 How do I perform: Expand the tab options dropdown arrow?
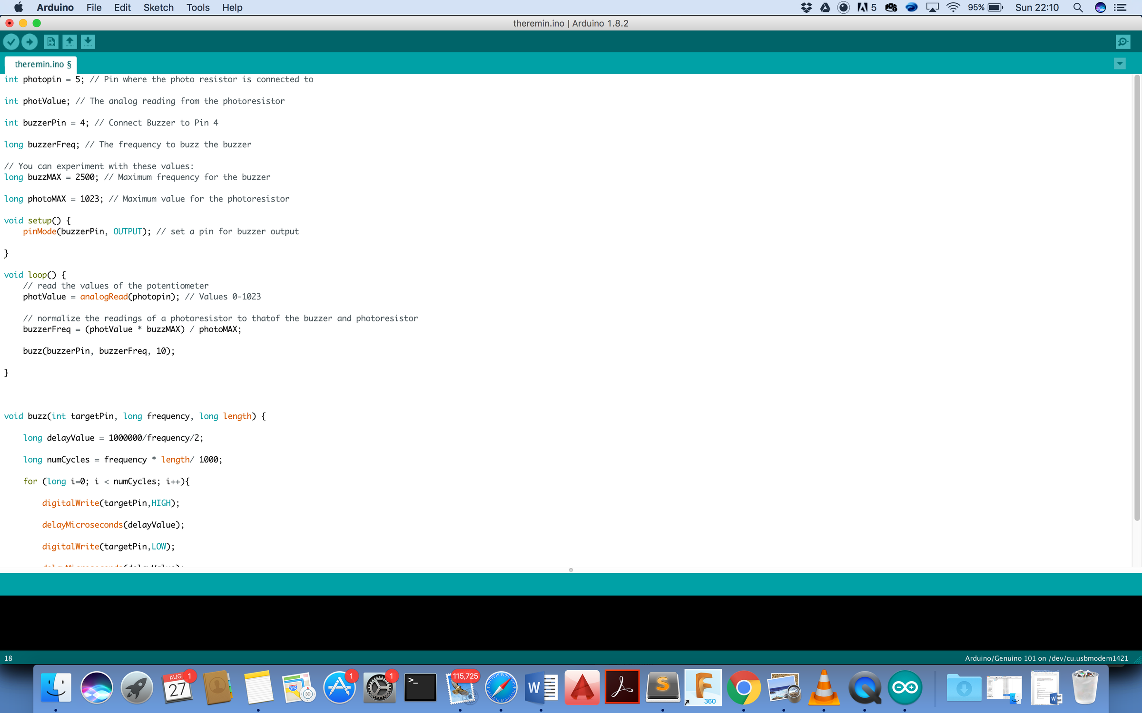(x=1120, y=63)
